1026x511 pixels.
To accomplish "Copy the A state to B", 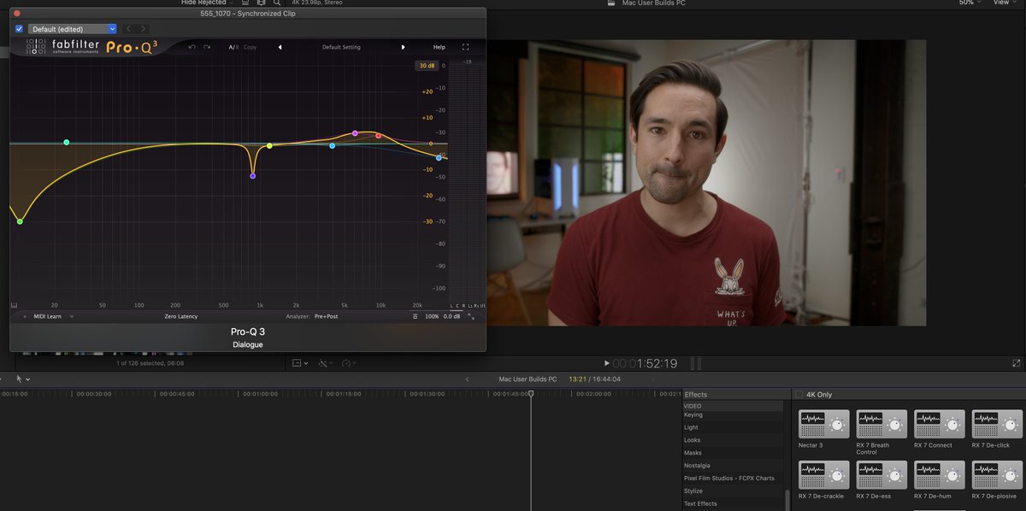I will pyautogui.click(x=250, y=47).
